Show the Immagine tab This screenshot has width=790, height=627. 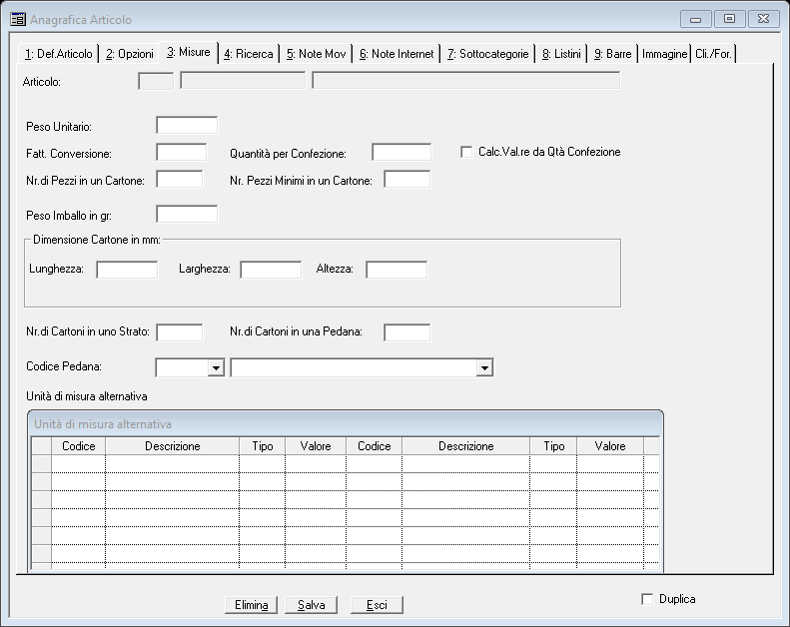[664, 54]
